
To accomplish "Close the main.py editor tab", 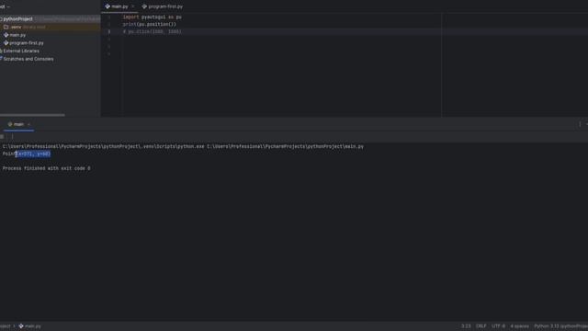I will coord(132,6).
